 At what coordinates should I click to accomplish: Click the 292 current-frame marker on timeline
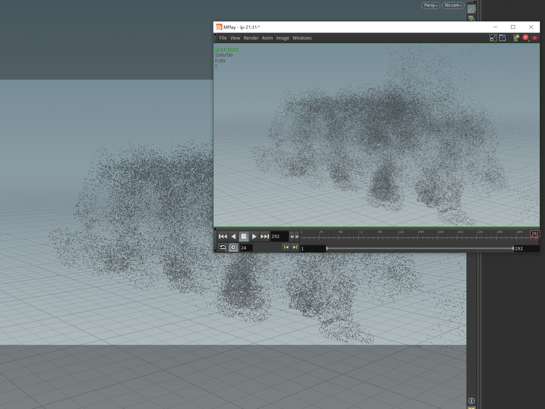(x=535, y=234)
